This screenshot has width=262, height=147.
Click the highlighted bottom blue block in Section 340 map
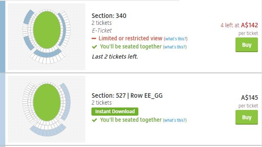(x=47, y=54)
